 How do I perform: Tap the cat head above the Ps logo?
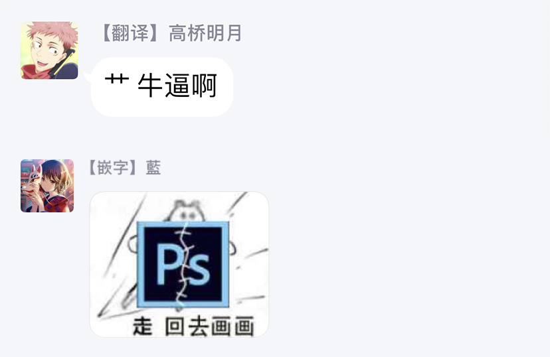tap(186, 210)
